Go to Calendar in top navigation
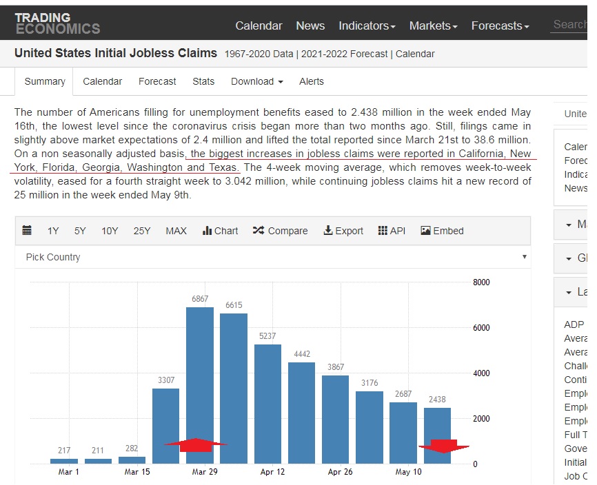The width and height of the screenshot is (597, 485). [259, 25]
